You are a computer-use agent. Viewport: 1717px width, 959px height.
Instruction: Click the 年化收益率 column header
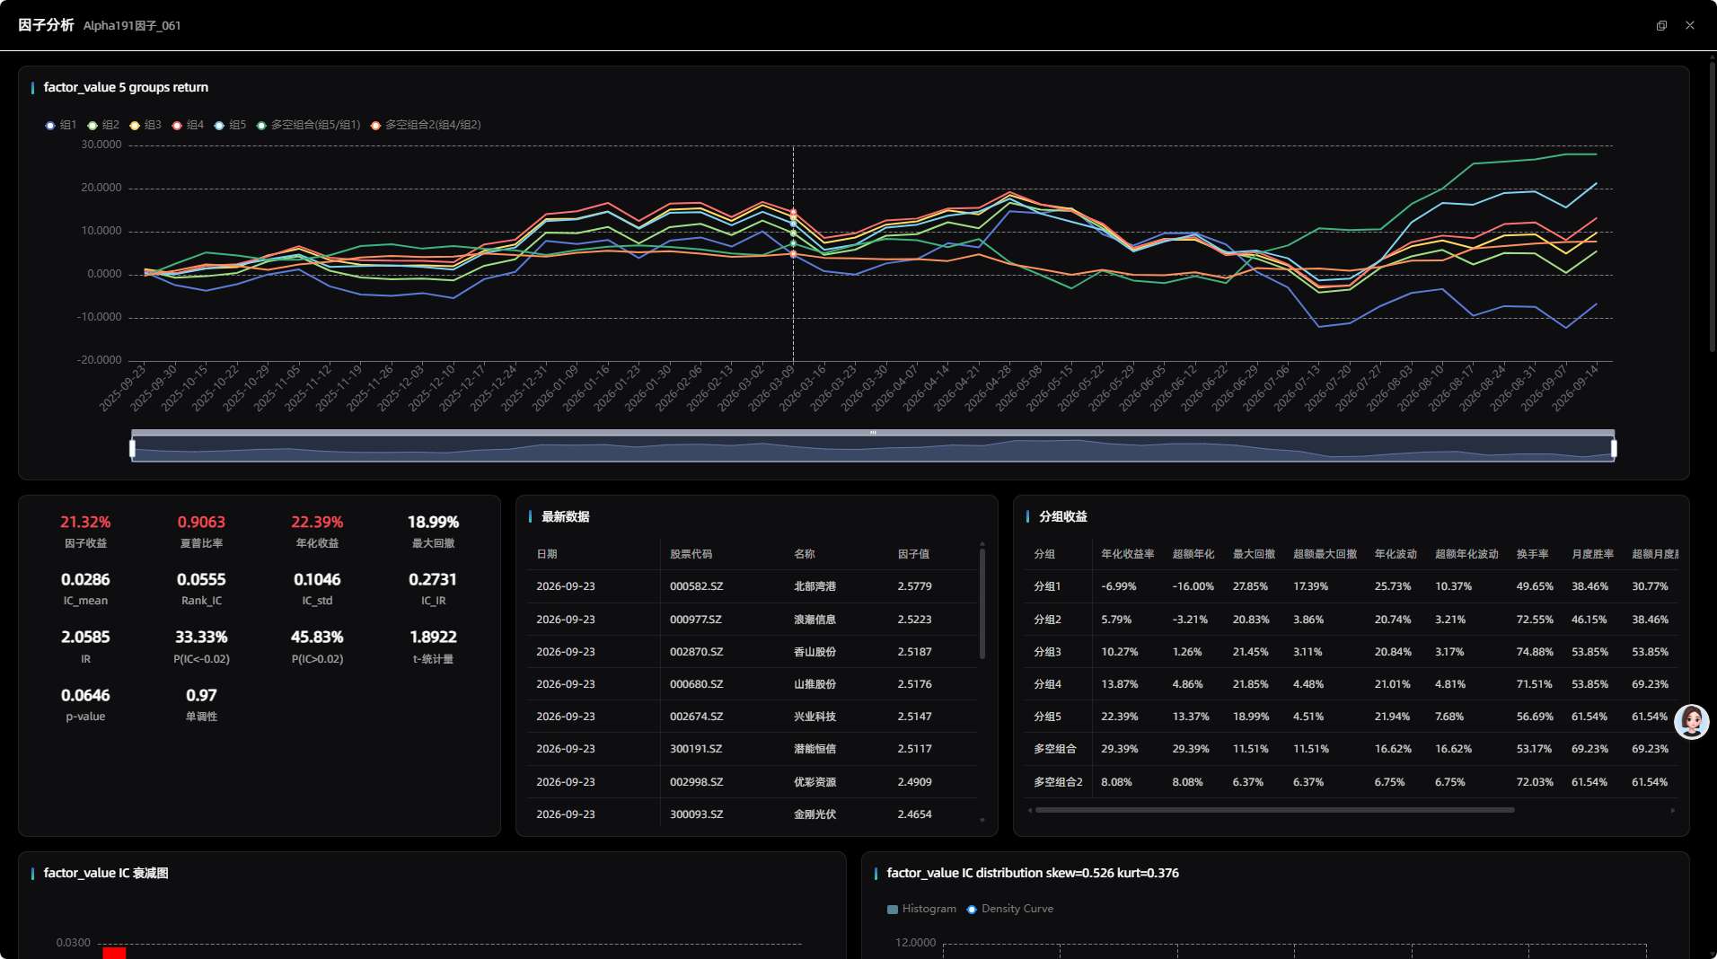pos(1128,554)
